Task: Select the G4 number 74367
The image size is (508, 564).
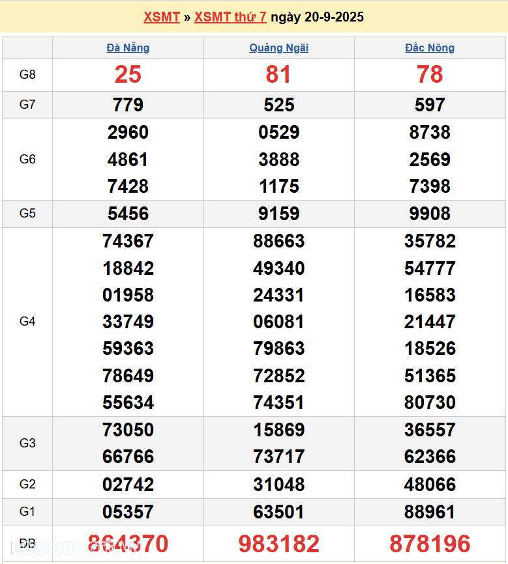Action: tap(128, 241)
